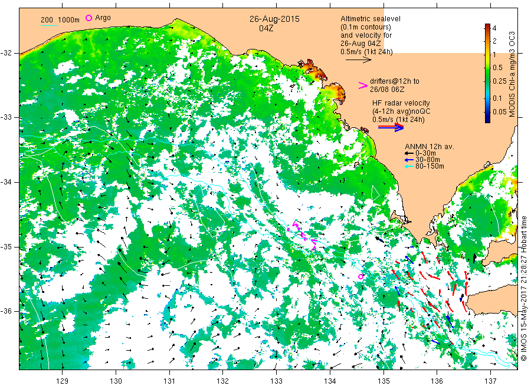Click the longitude label 134

tap(330, 381)
